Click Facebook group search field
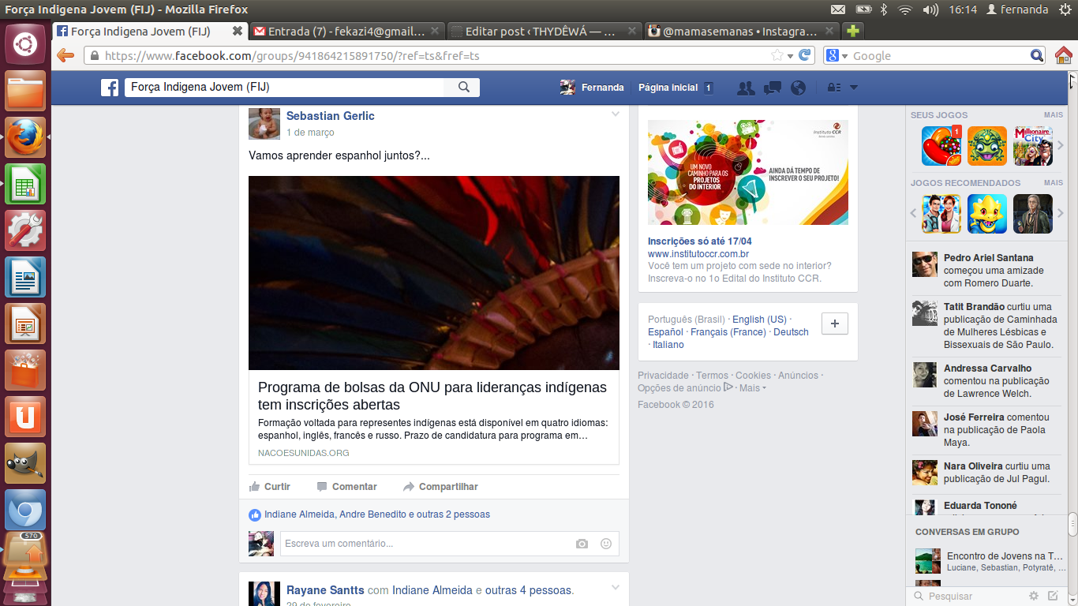Image resolution: width=1078 pixels, height=606 pixels. point(285,88)
